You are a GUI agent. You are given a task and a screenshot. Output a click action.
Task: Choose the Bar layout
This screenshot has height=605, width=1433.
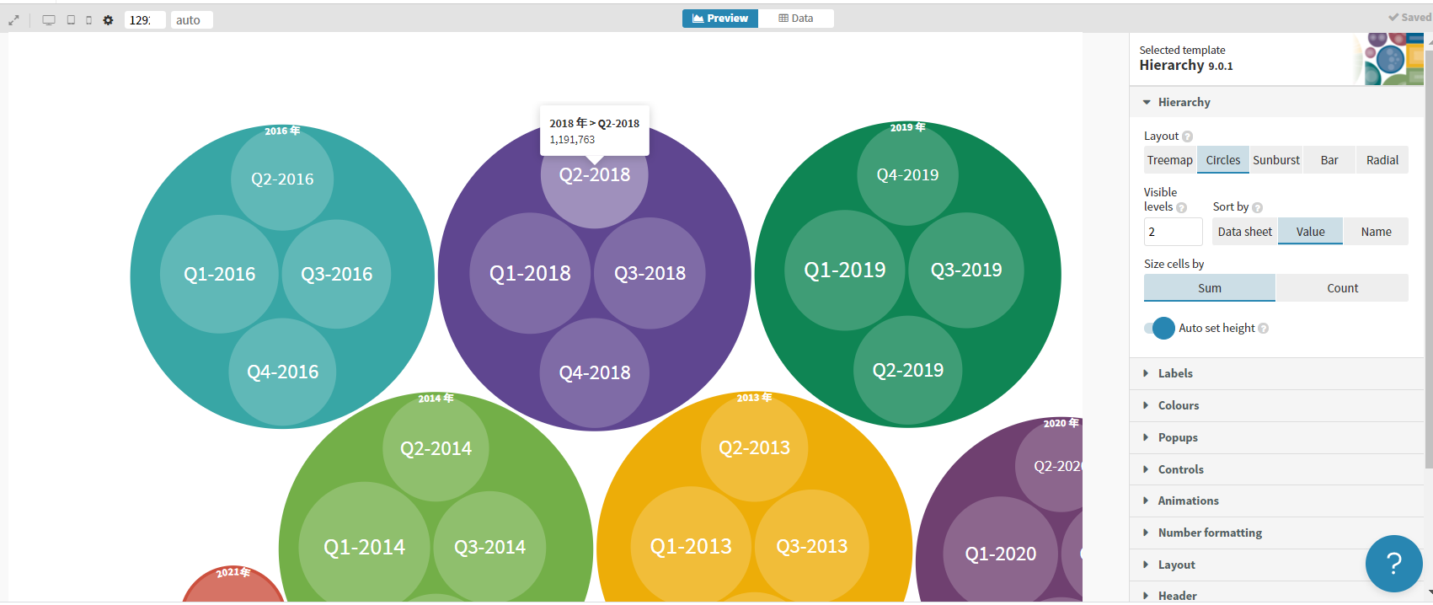coord(1329,160)
